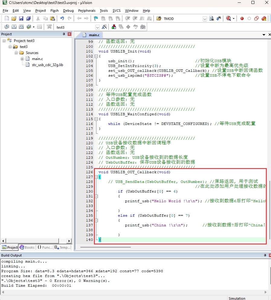Start the debug session with the magnifier-d icon
Image resolution: width=271 pixels, height=300 pixels.
(x=228, y=18)
